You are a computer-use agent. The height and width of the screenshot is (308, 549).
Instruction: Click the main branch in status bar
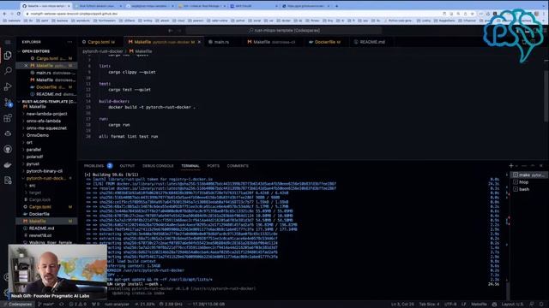(45, 305)
